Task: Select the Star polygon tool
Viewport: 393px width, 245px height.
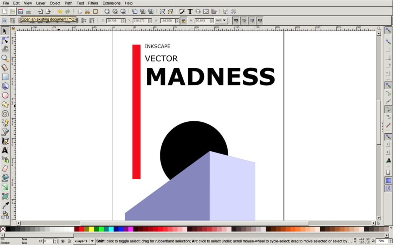Action: coord(5,105)
